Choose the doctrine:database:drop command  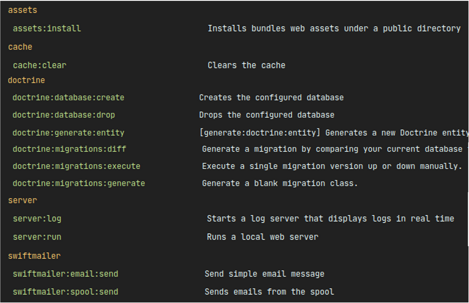[64, 115]
